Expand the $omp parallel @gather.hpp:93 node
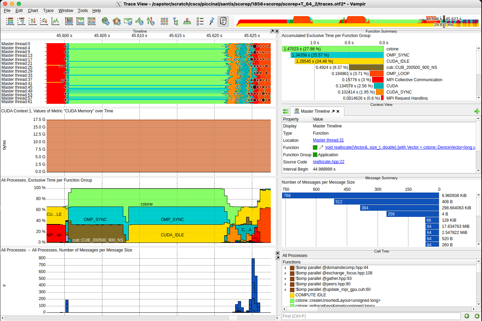The width and height of the screenshot is (482, 321). point(286,279)
